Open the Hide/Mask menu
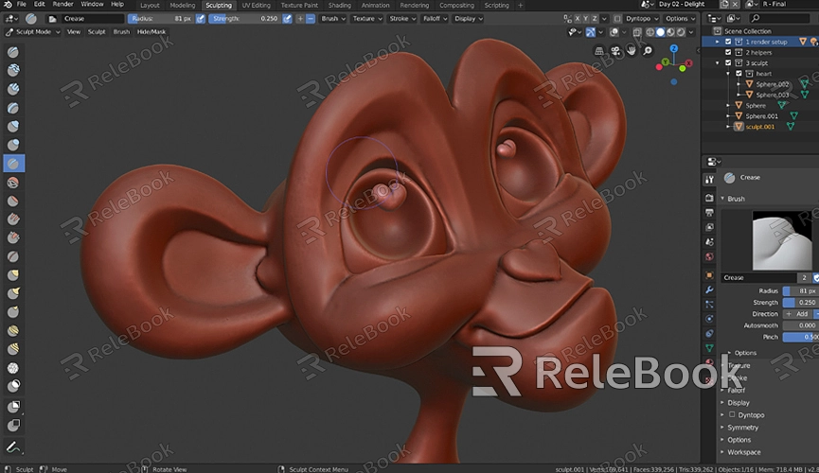 coord(151,32)
